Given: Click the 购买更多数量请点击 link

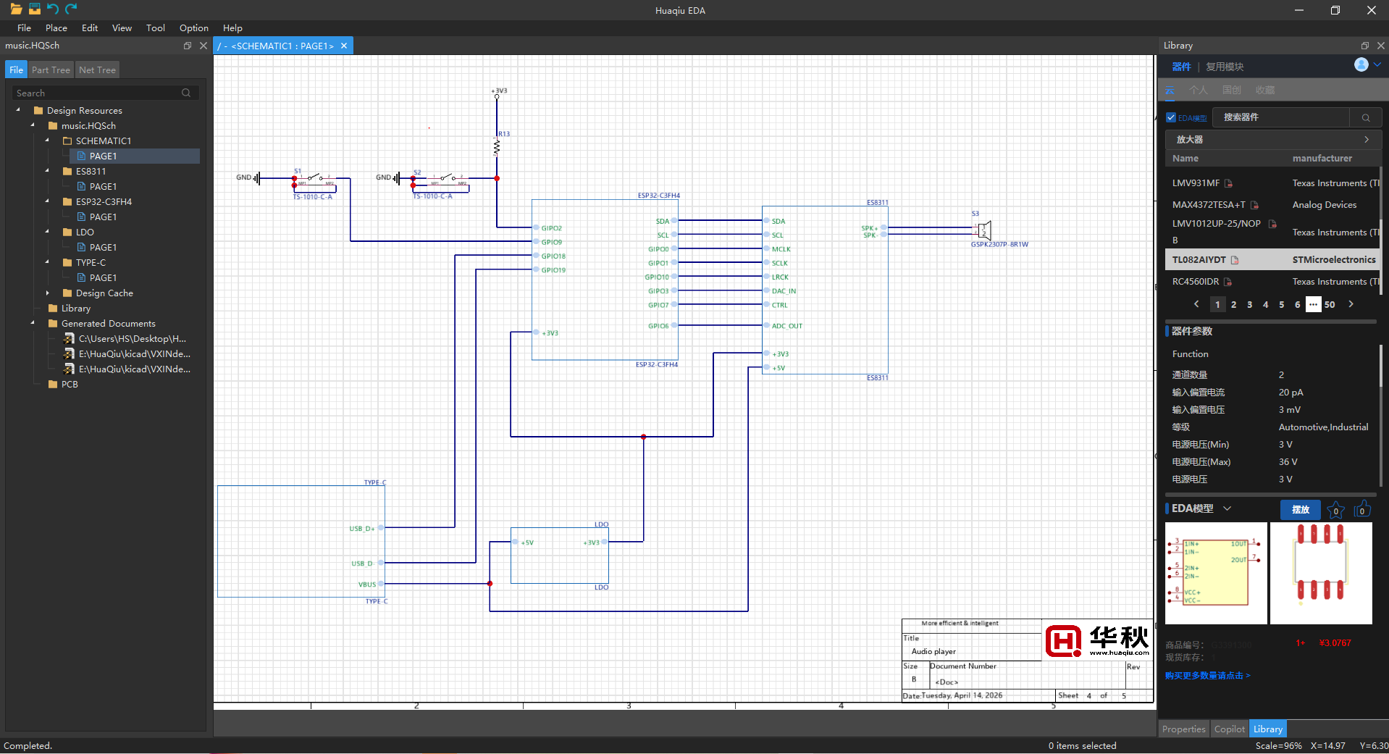Looking at the screenshot, I should click(x=1207, y=676).
